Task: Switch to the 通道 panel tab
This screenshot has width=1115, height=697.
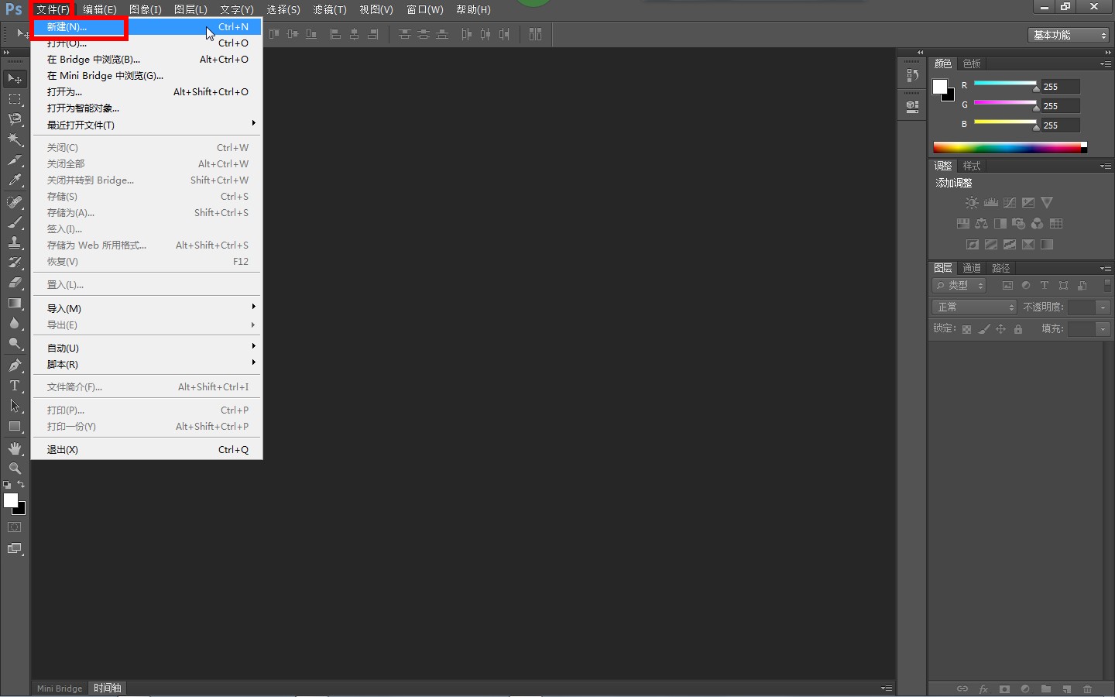Action: (972, 268)
